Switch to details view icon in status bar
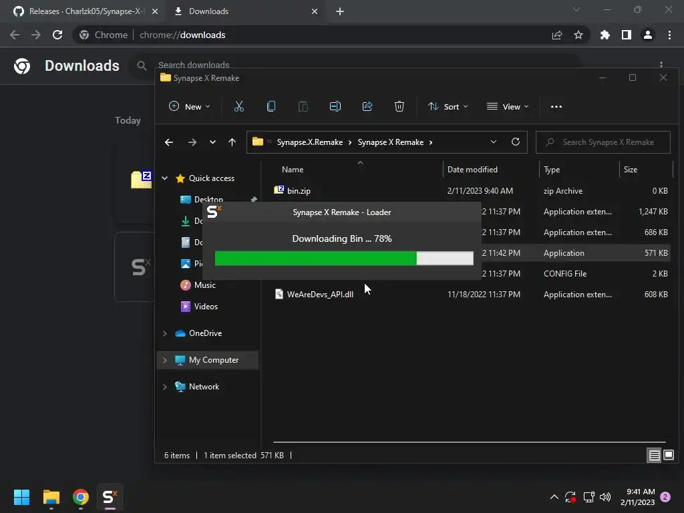This screenshot has height=513, width=684. coord(655,456)
